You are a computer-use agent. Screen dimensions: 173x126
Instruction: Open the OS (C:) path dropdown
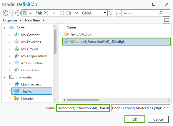pyautogui.click(x=77, y=13)
